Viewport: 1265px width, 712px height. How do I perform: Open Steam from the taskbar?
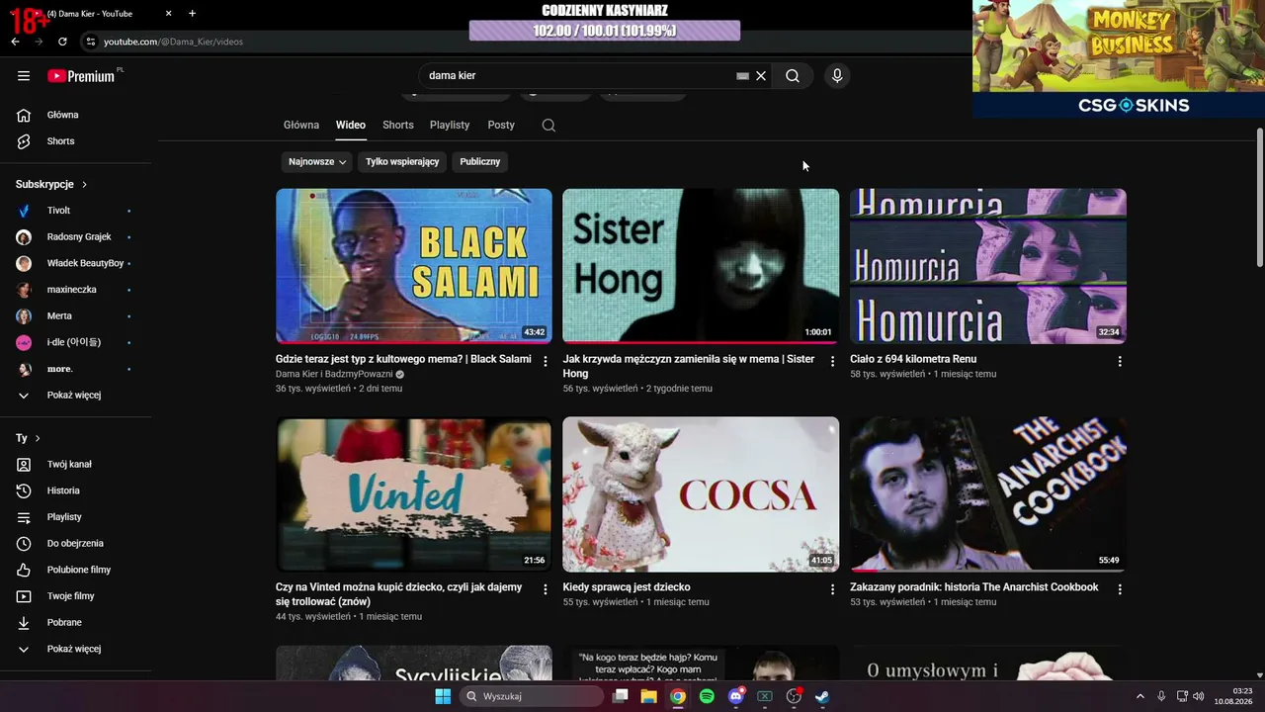pos(822,696)
